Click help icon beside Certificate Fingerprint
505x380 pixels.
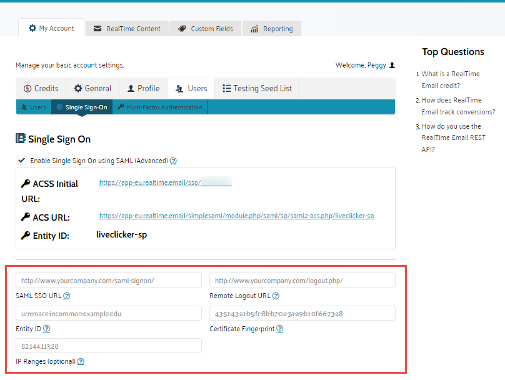coord(280,329)
